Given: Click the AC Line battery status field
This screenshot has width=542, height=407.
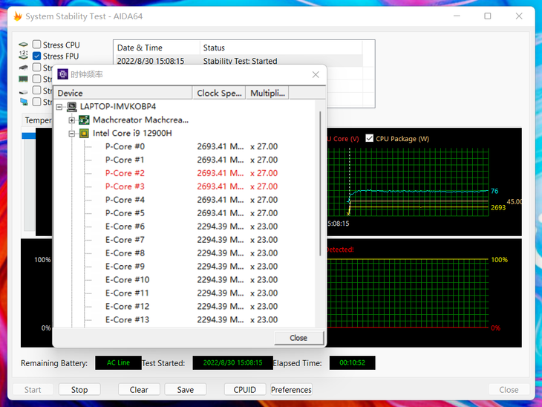Looking at the screenshot, I should [x=118, y=362].
